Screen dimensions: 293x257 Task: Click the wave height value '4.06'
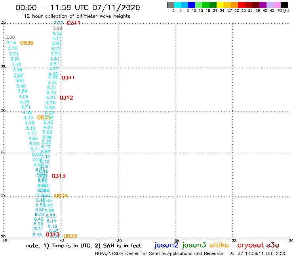24,96
